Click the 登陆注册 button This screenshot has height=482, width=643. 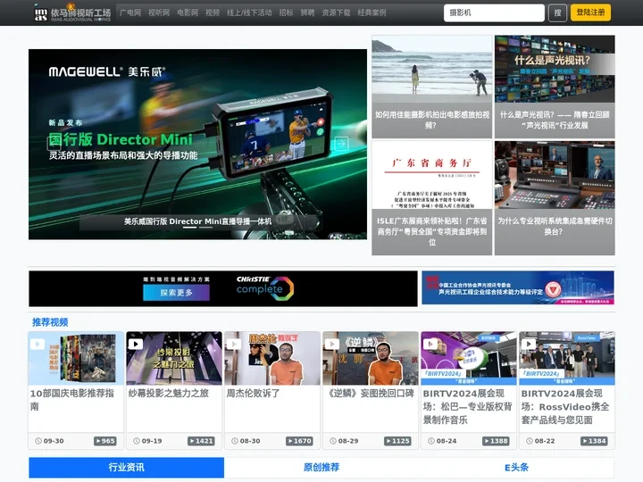click(x=590, y=12)
